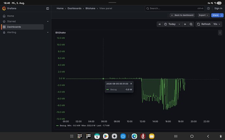Open the BitShake panel menu dots
The image size is (225, 140).
(220, 33)
